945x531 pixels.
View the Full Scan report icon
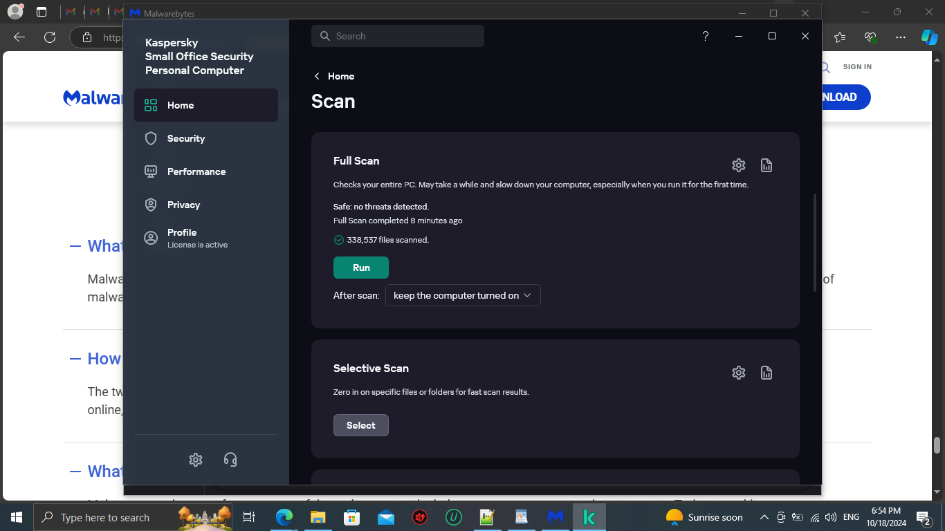(x=767, y=165)
